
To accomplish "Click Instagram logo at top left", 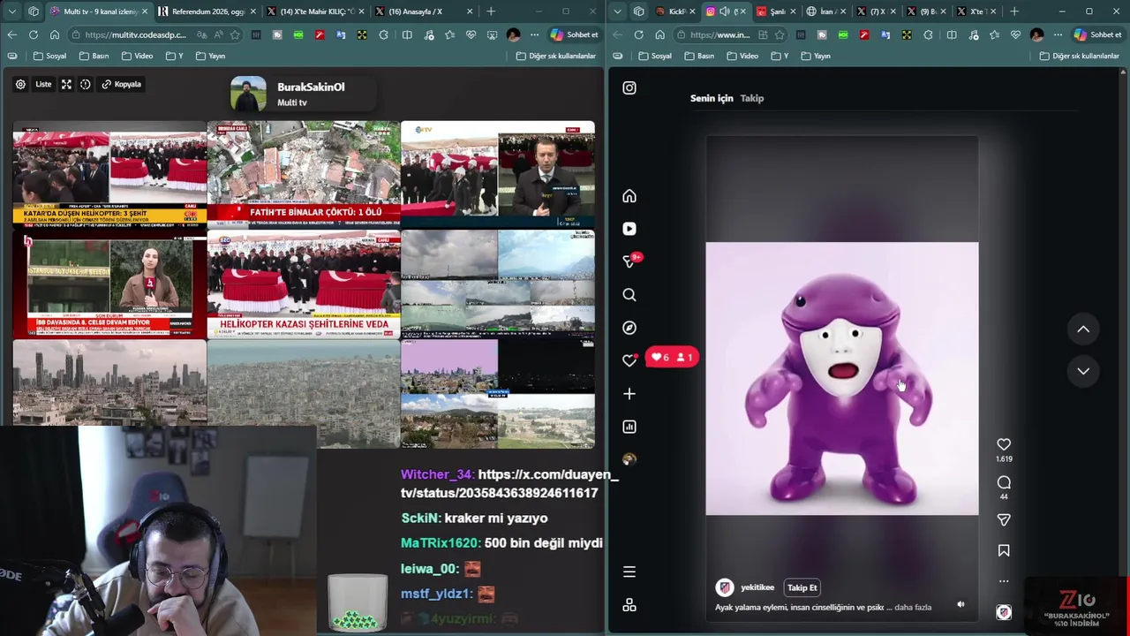I will (629, 87).
